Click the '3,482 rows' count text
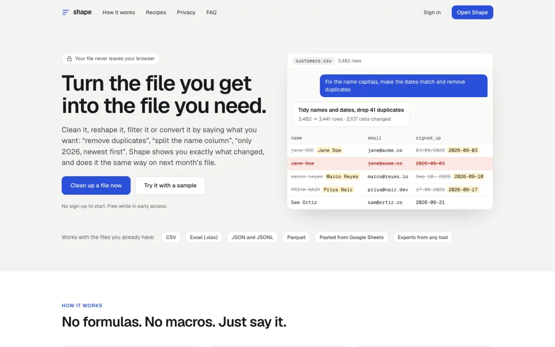This screenshot has width=555, height=347. tap(350, 61)
